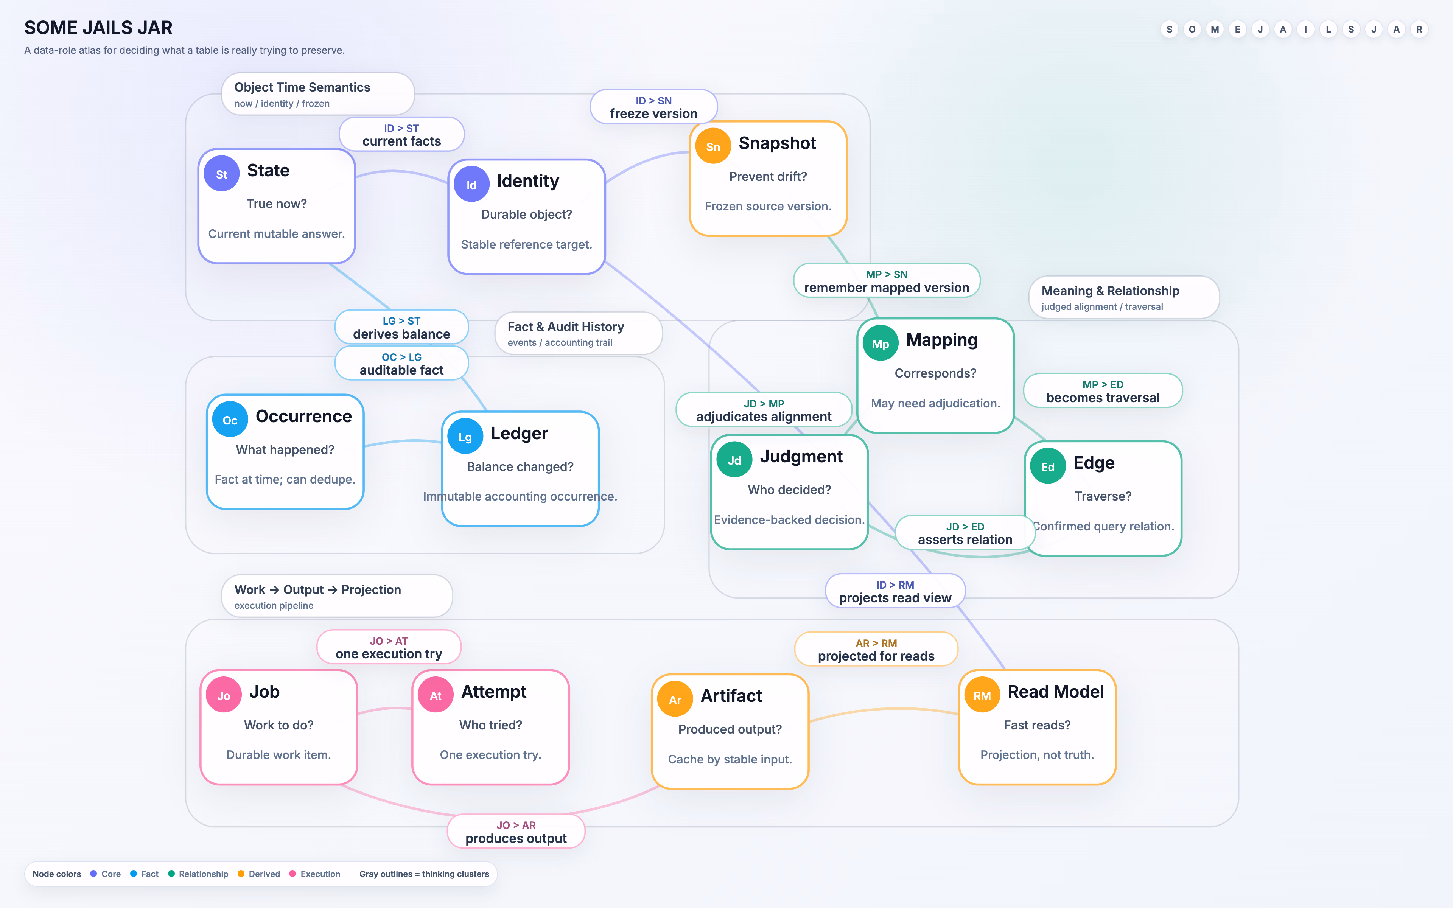Click the M letter circle in header
Screen dimensions: 1453x908
tap(1215, 29)
